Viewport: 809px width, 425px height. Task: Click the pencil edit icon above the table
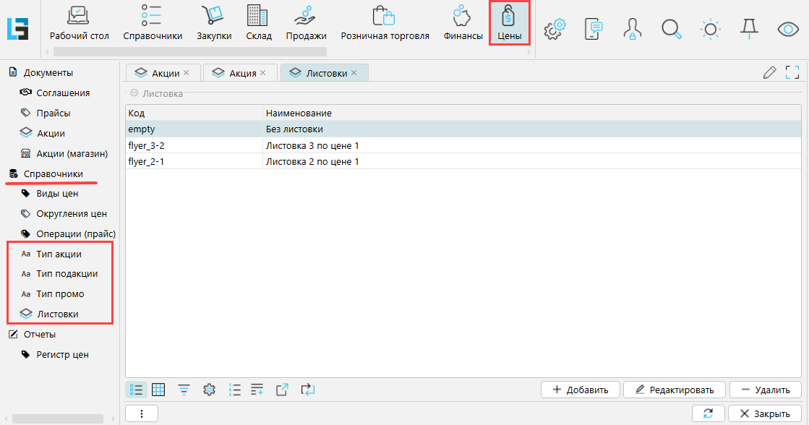[x=770, y=72]
